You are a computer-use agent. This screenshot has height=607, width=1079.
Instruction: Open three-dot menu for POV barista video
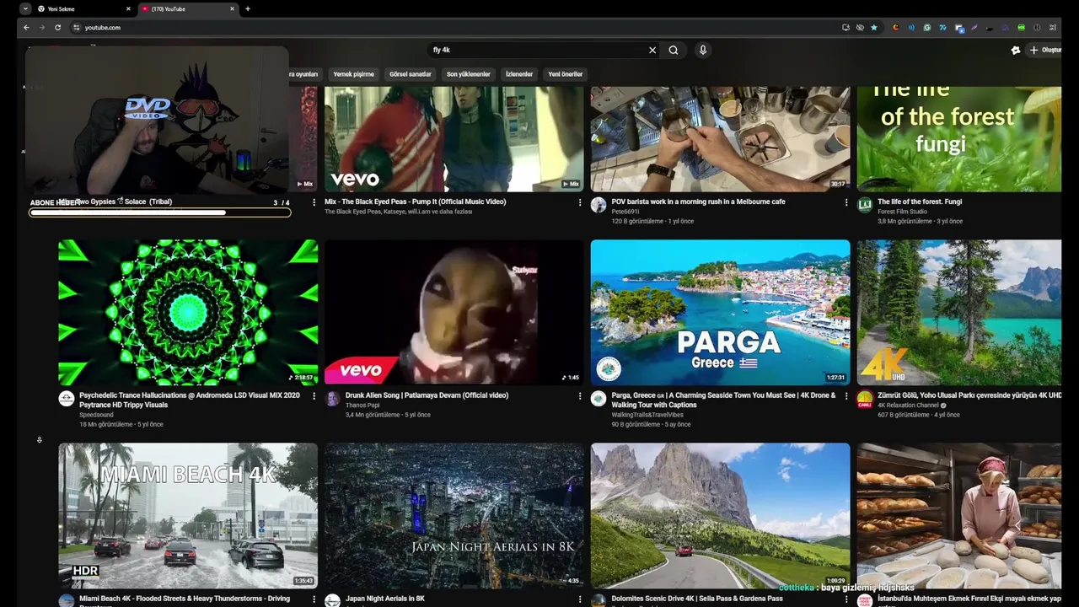(846, 202)
